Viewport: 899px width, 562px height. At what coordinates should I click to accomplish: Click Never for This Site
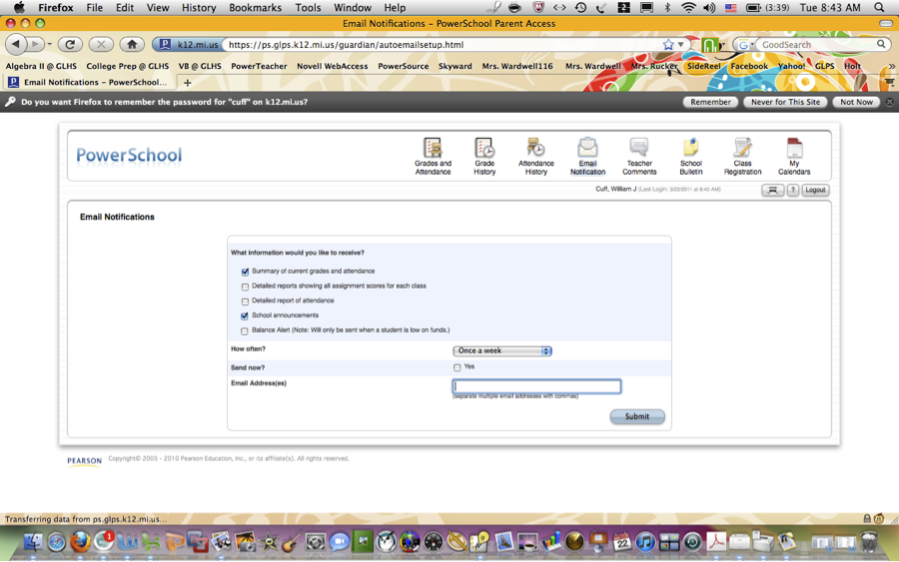pos(785,102)
